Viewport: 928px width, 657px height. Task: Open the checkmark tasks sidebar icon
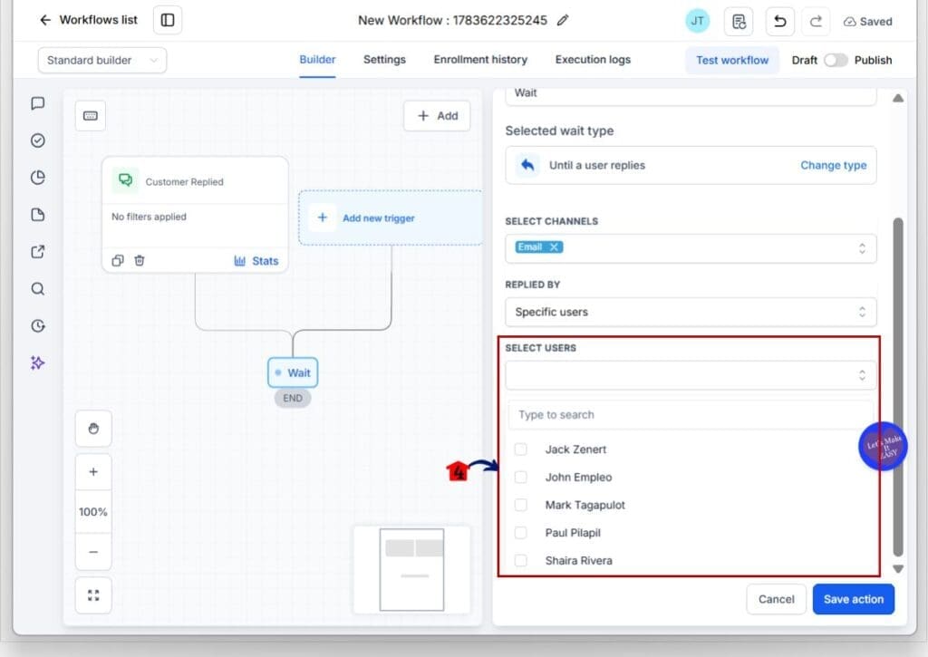[x=38, y=140]
